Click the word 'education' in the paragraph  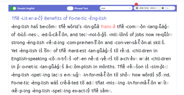(x=54, y=34)
